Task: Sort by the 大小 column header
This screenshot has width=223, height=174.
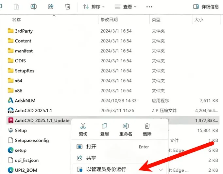Action: click(x=199, y=20)
